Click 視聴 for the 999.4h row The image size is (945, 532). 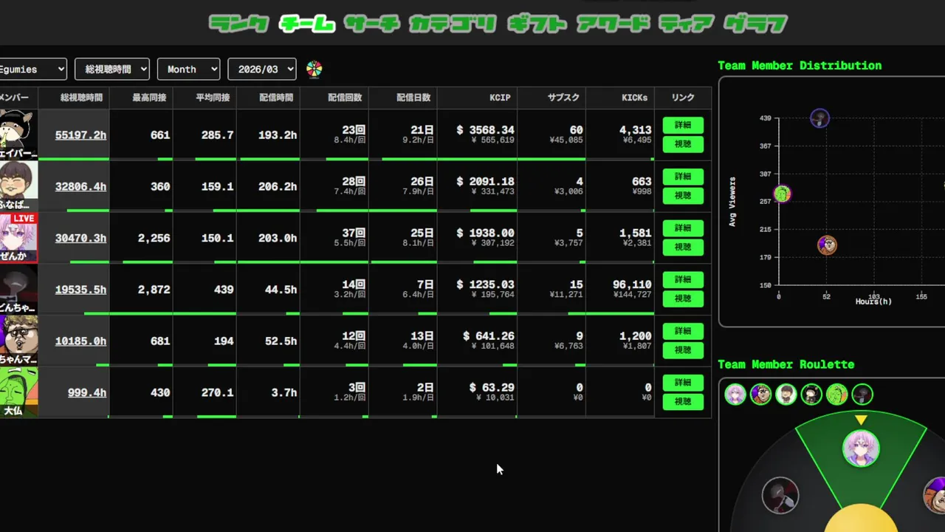[683, 402]
